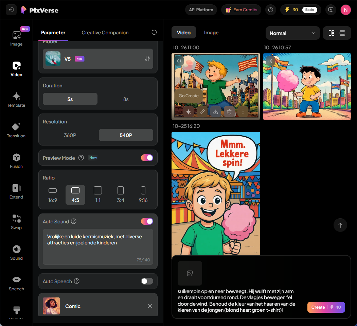Screen dimensions: 357x326
Task: Click the API Platform button
Action: click(201, 10)
